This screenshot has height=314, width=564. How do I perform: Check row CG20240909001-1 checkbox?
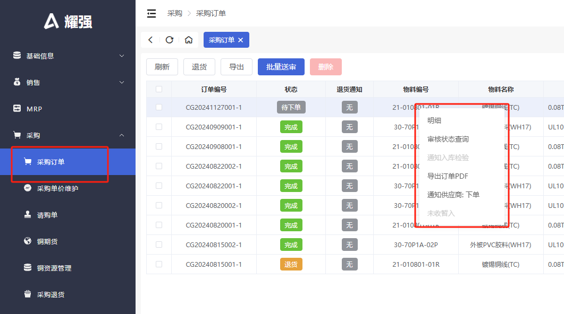click(159, 127)
